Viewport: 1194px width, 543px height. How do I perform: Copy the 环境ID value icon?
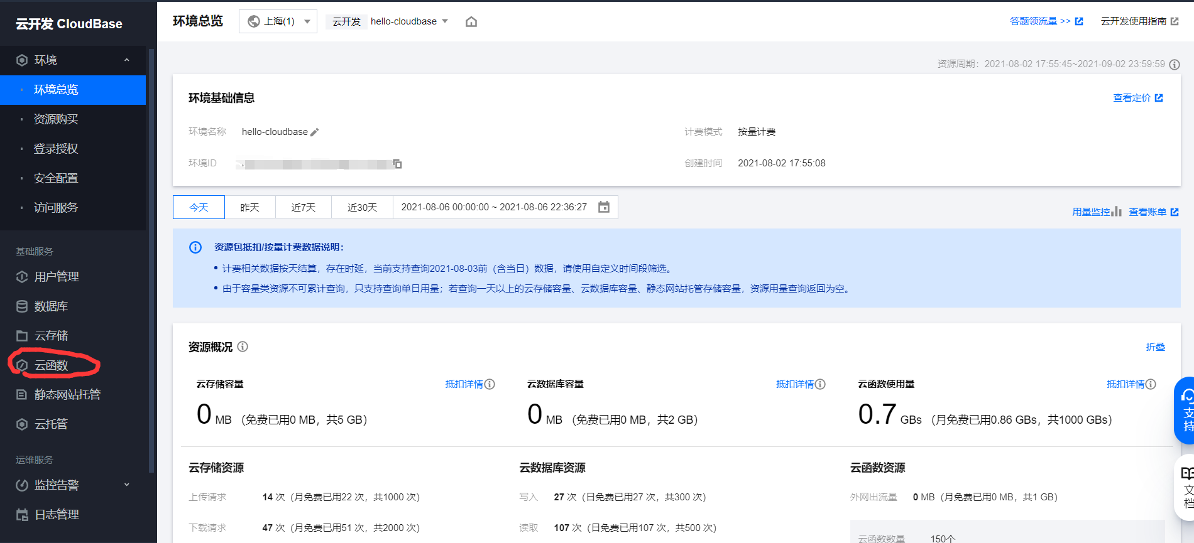point(397,164)
